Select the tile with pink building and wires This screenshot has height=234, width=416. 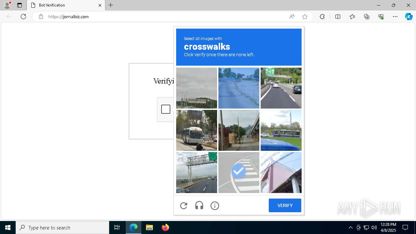(281, 173)
